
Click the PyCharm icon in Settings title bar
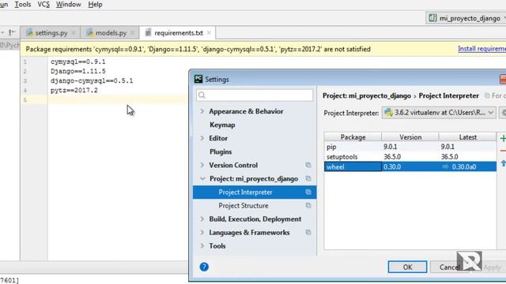pos(198,79)
